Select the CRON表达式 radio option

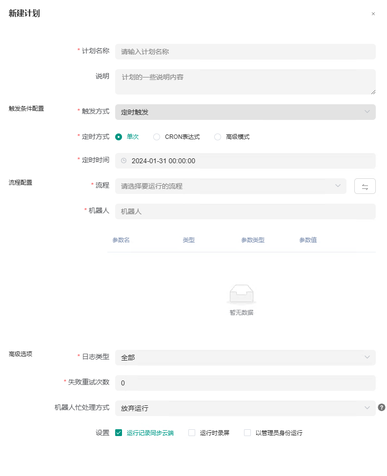[157, 137]
